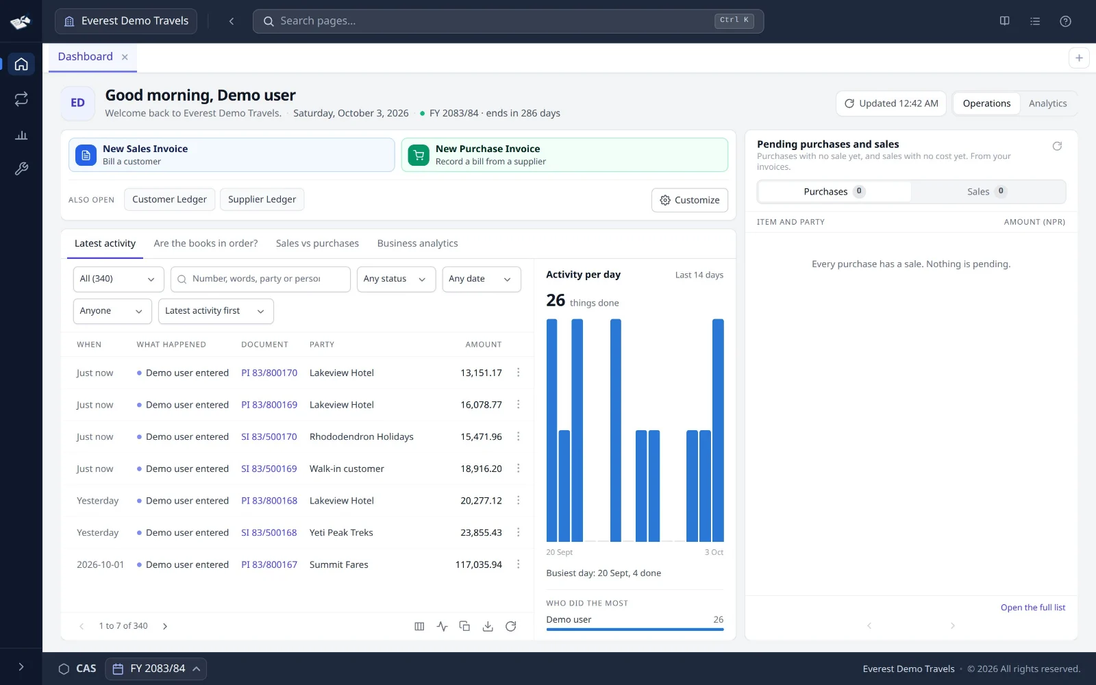Open the All (340) filter dropdown

(119, 279)
